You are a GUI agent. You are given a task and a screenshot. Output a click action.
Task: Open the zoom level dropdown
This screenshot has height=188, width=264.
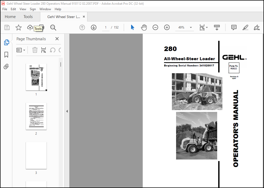pyautogui.click(x=191, y=27)
